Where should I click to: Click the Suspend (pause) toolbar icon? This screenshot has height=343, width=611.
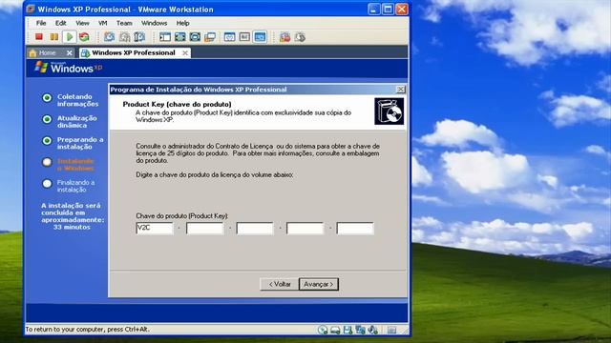tap(53, 37)
